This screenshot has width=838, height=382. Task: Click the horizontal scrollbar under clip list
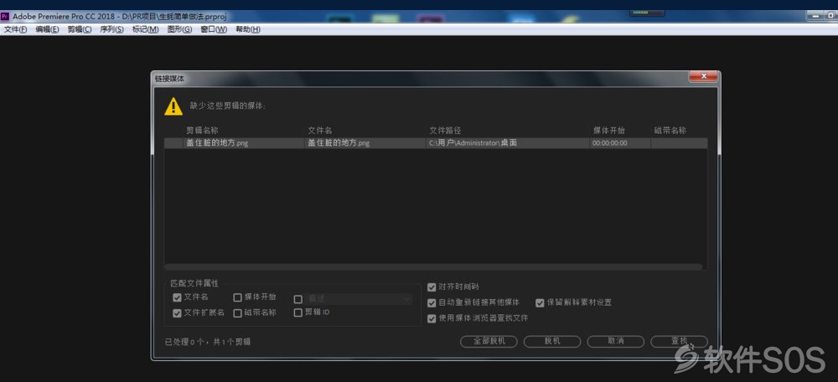click(433, 266)
